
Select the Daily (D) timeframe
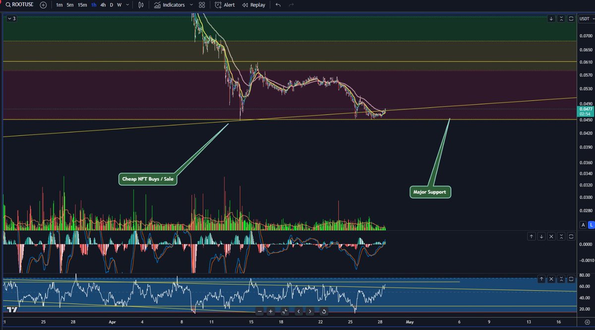[111, 5]
